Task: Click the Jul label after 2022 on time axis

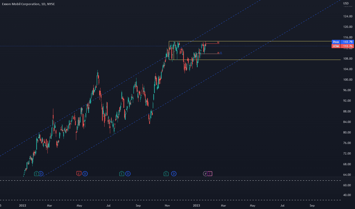Action: [x=109, y=205]
